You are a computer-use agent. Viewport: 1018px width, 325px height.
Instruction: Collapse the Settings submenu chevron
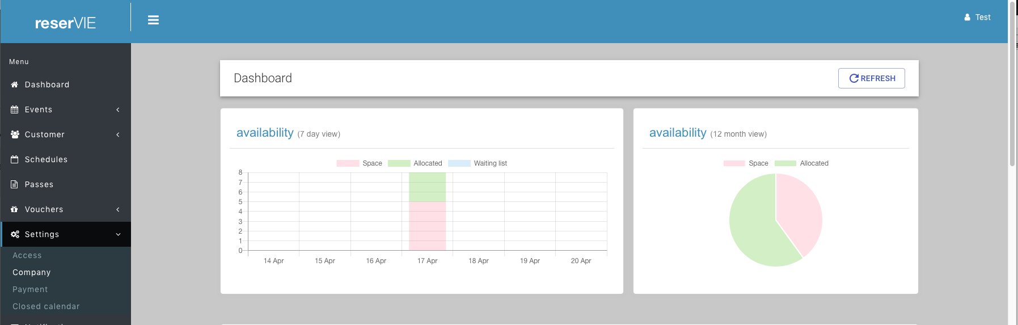[118, 234]
